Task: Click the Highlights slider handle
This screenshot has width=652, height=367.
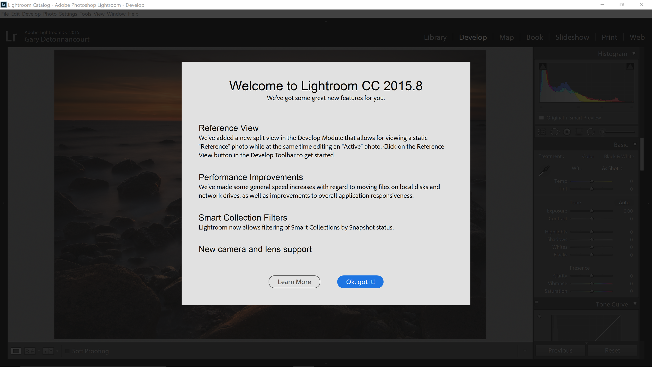Action: coord(592,232)
